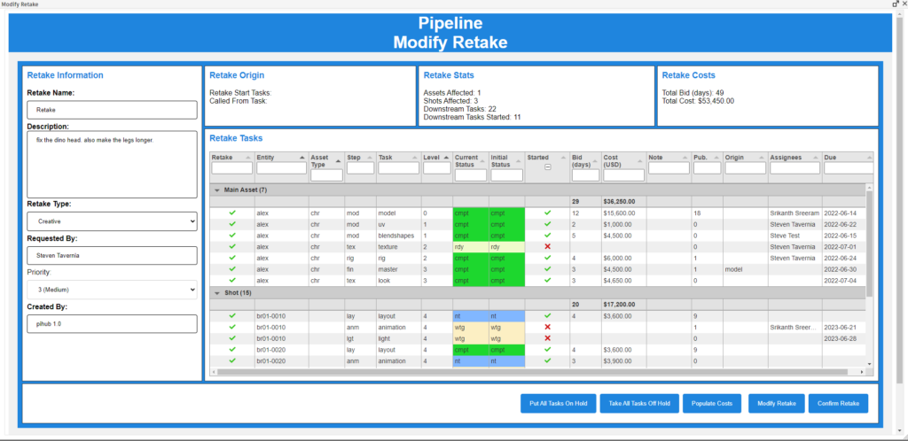Screen dimensions: 908x441
Task: Click sort arrow on Level column header
Action: point(446,158)
